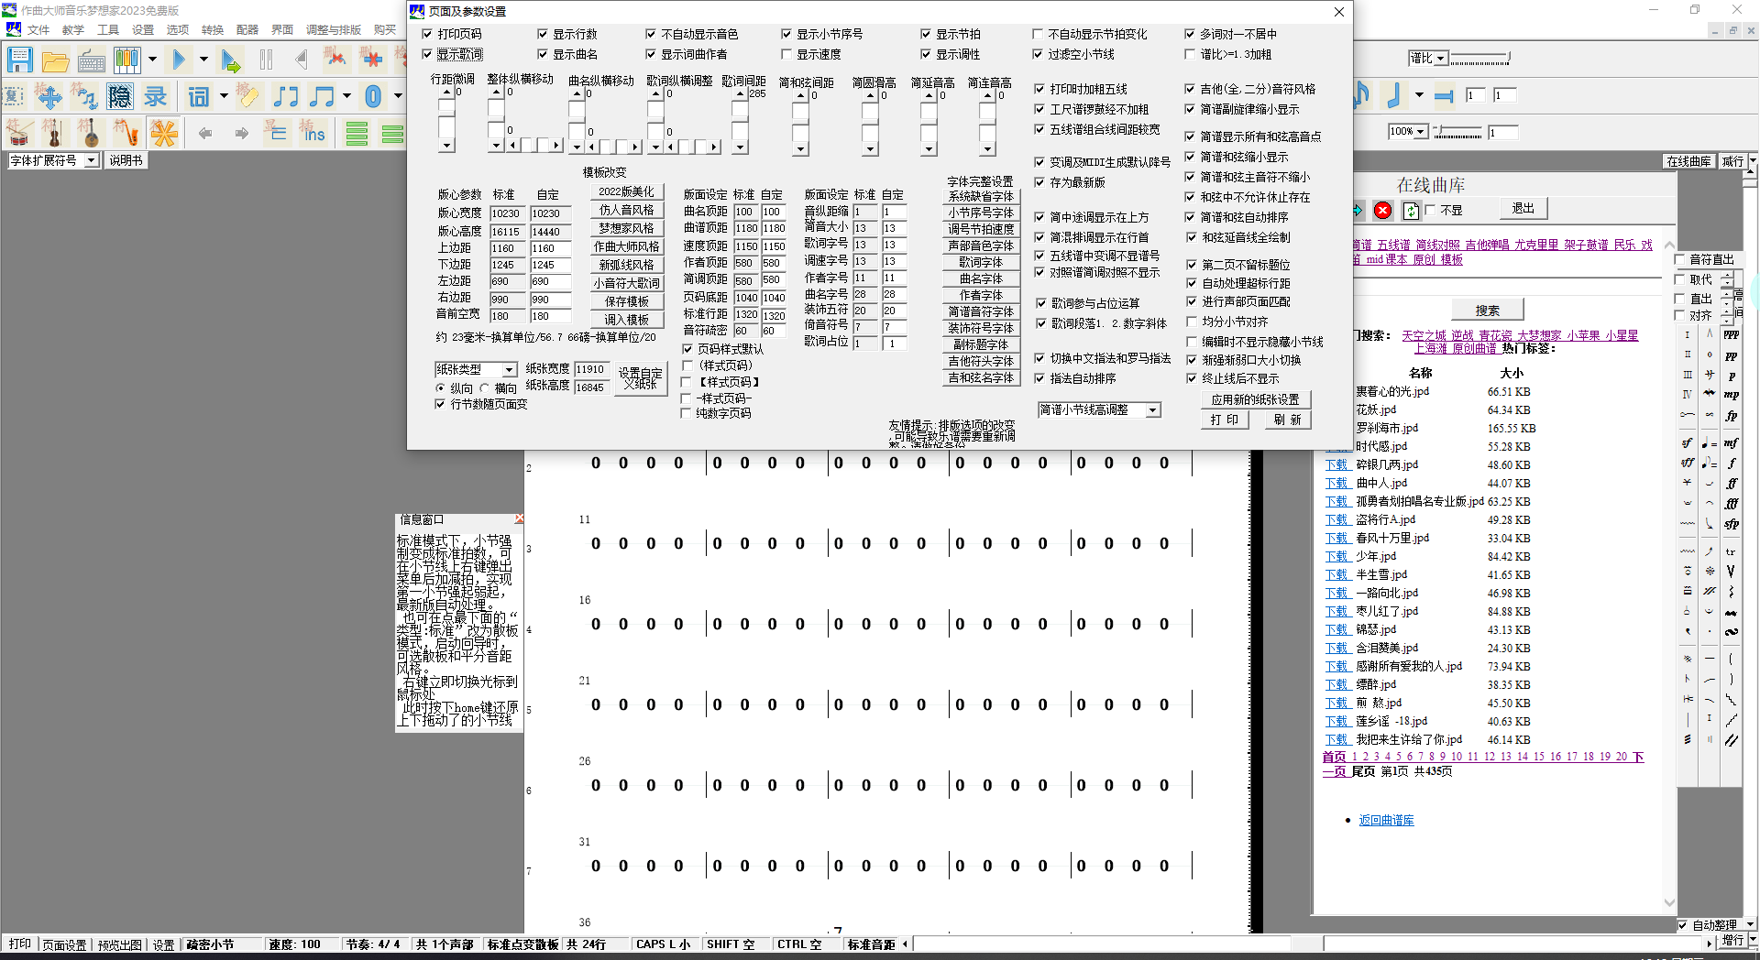Image resolution: width=1760 pixels, height=960 pixels.
Task: Choose the blue zero rest note icon
Action: click(x=373, y=96)
